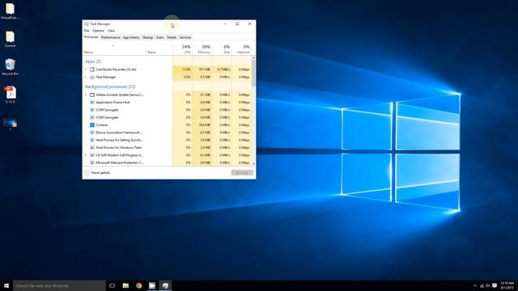Viewport: 518px width, 291px height.
Task: Collapse to Fewer details view
Action: click(97, 172)
